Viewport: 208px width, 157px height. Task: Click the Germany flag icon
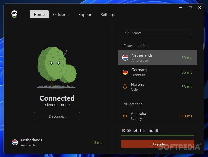point(125,72)
